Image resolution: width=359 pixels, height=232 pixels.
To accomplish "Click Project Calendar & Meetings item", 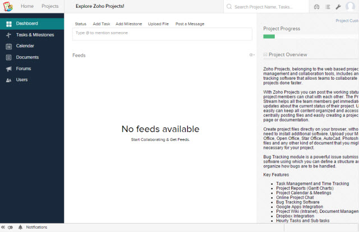I will pyautogui.click(x=303, y=193).
